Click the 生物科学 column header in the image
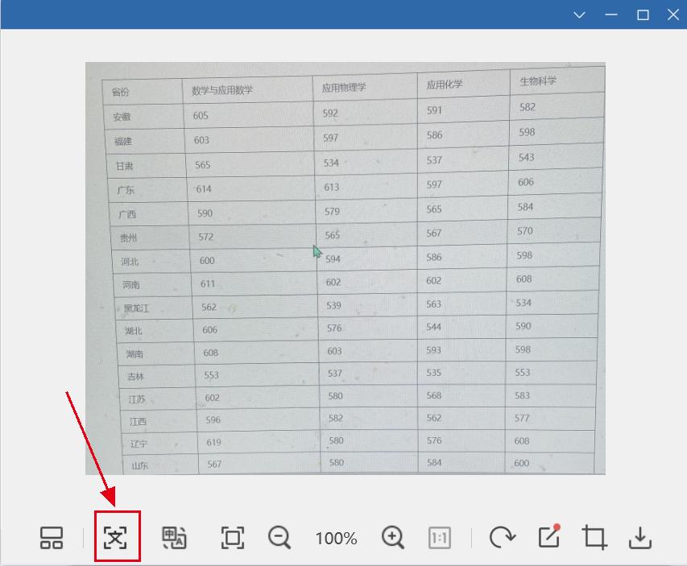Image resolution: width=687 pixels, height=566 pixels. coord(538,81)
